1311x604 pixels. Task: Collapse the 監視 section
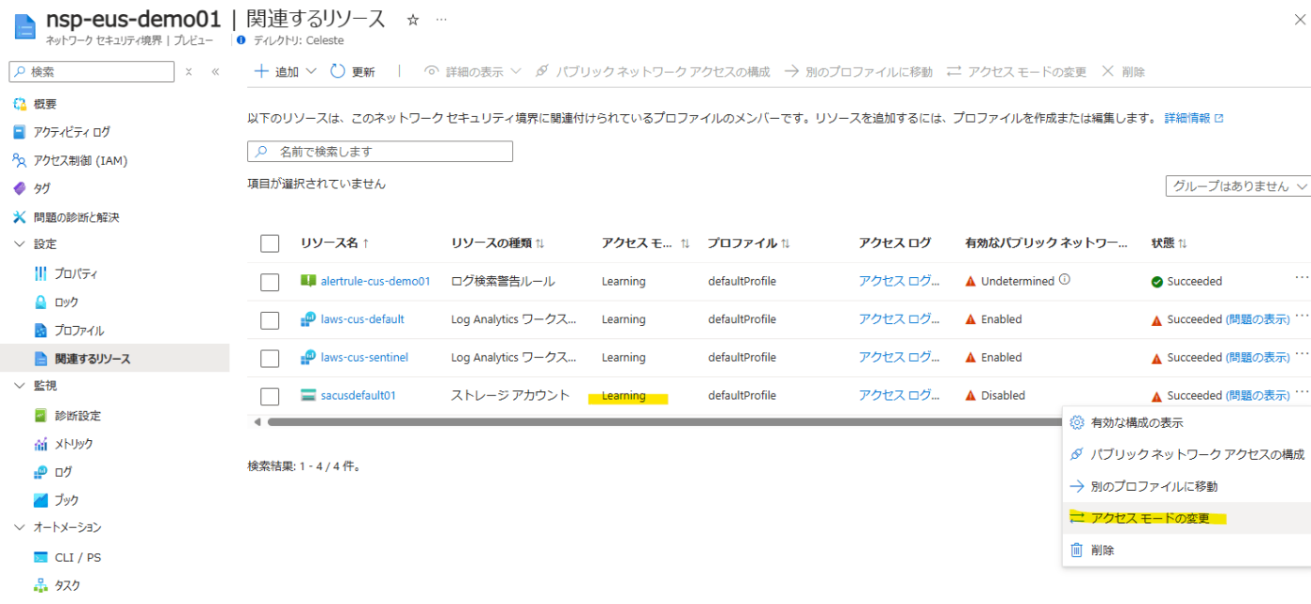(20, 385)
